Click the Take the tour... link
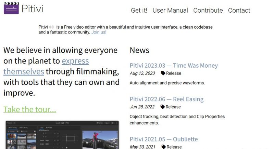Image resolution: width=274 pixels, height=149 pixels. [x=29, y=109]
